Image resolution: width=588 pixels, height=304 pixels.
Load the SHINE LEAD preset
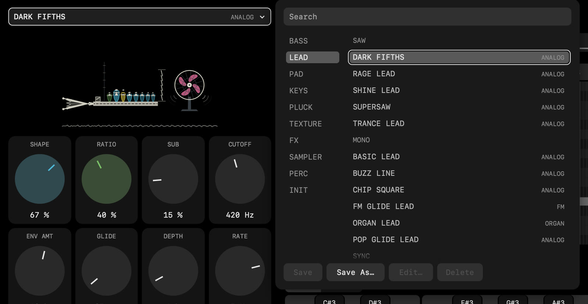459,90
